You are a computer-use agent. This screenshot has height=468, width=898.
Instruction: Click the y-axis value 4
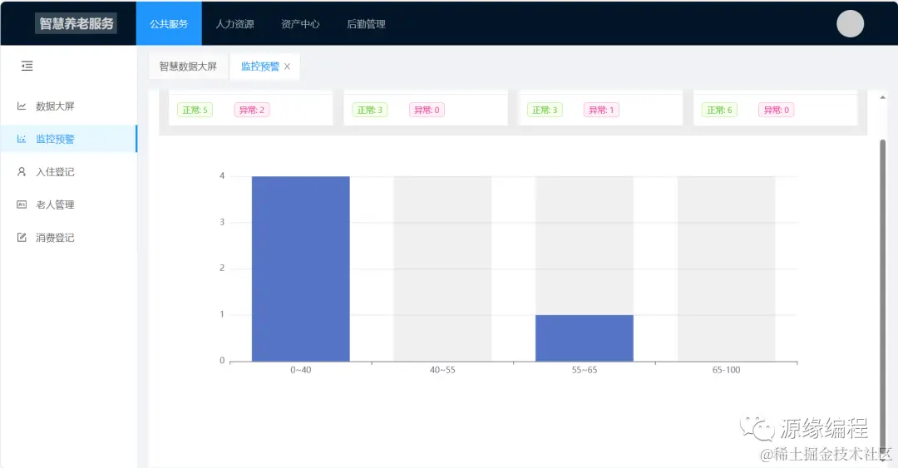click(x=222, y=176)
